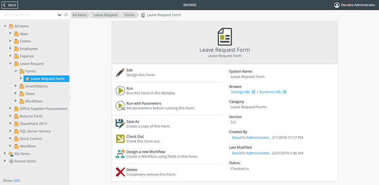Open the search options dropdown arrow
This screenshot has height=185, width=379.
click(x=60, y=15)
